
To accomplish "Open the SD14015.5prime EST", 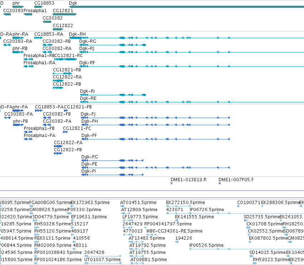I will (251, 256).
